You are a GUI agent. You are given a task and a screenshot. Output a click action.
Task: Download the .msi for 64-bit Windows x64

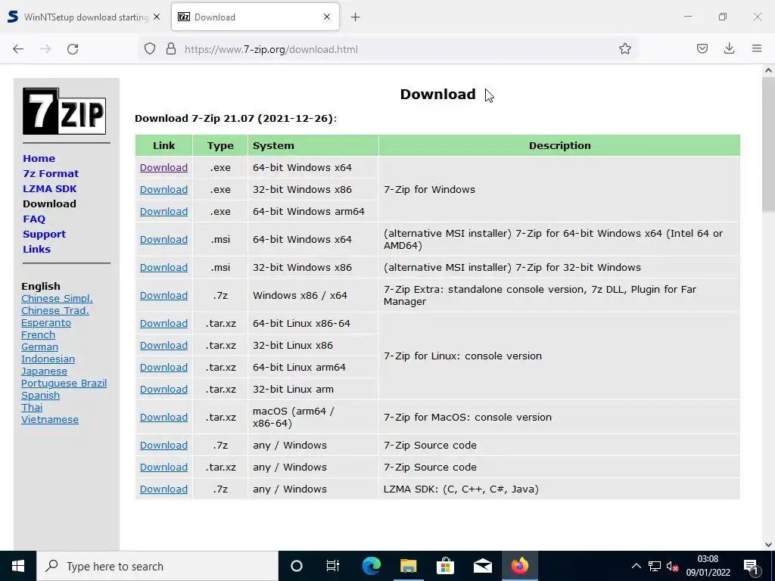point(163,240)
